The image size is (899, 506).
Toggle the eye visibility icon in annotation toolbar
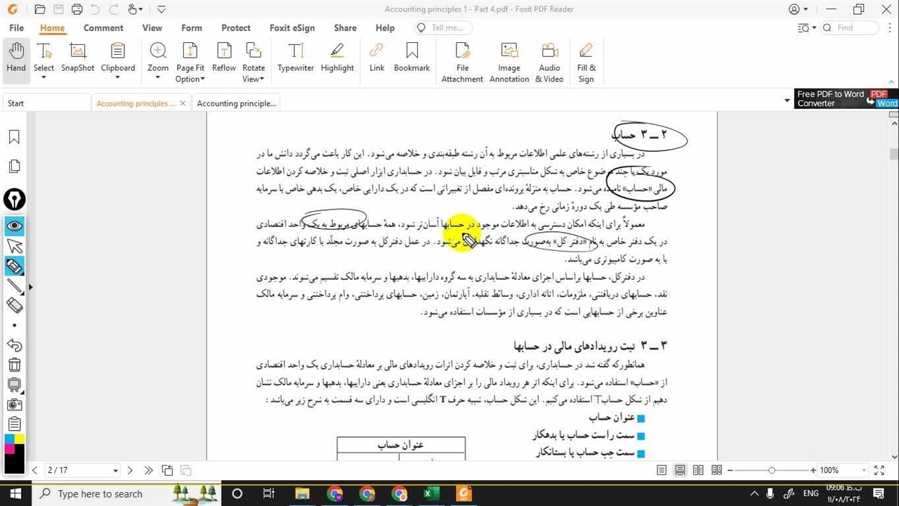(14, 226)
